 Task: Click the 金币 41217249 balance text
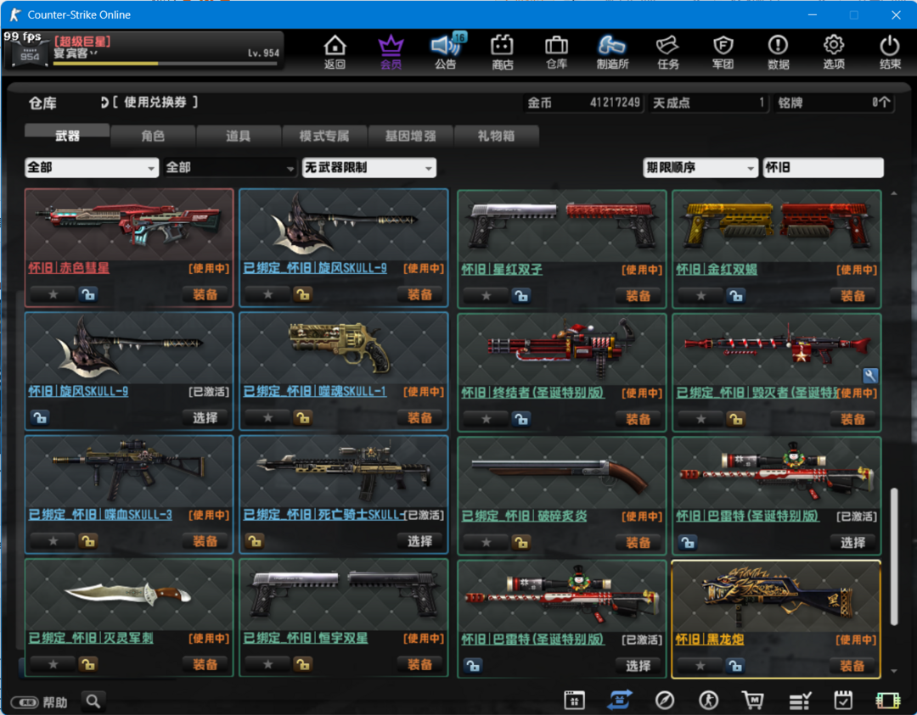tap(583, 103)
